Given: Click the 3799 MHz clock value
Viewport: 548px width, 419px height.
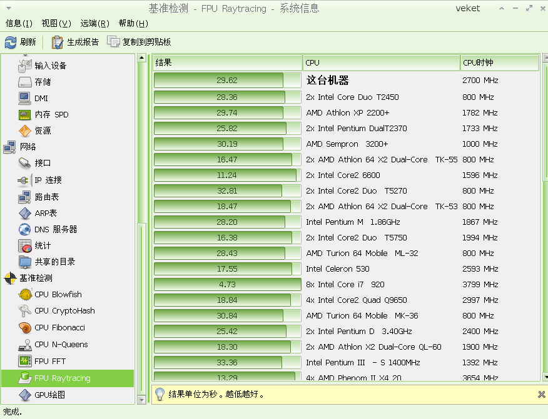Looking at the screenshot, I should point(480,285).
